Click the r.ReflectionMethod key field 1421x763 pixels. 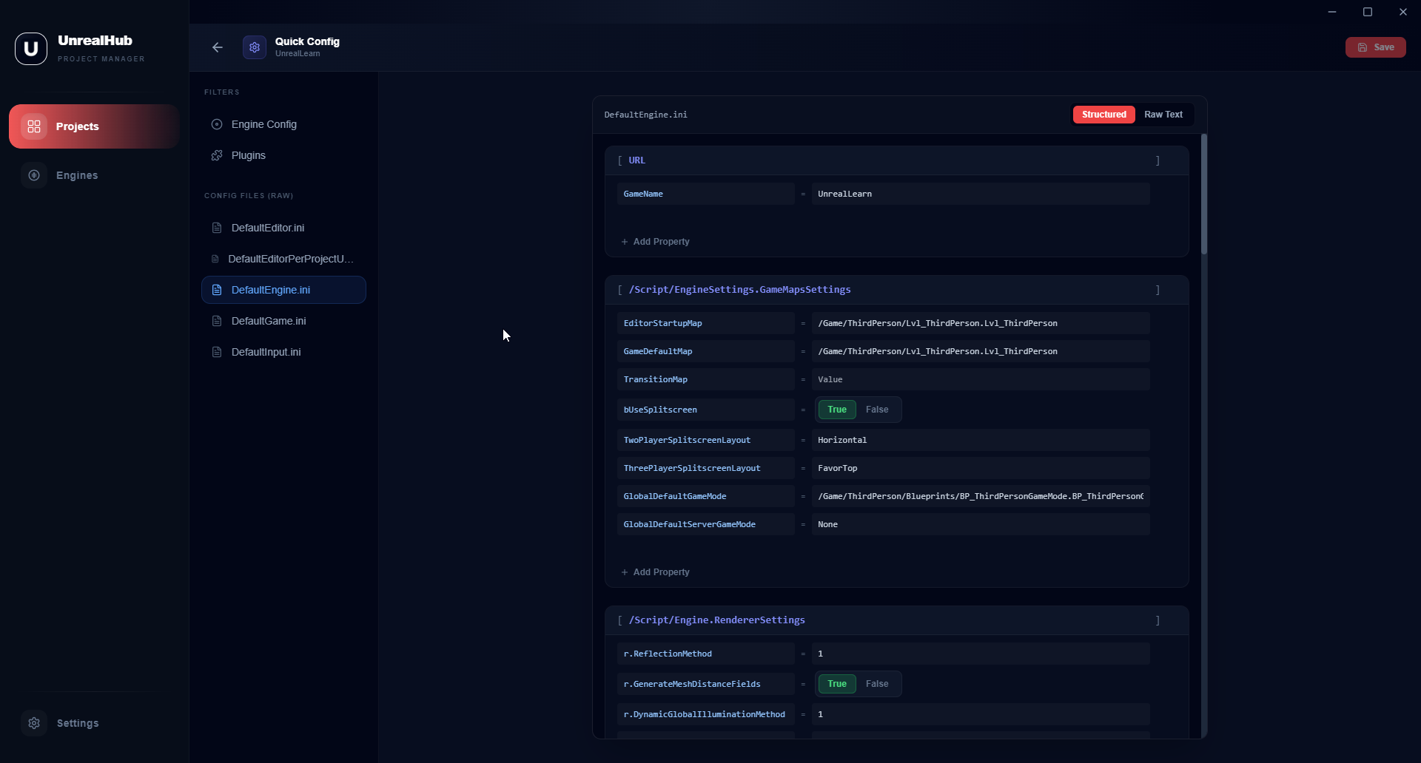coord(706,654)
